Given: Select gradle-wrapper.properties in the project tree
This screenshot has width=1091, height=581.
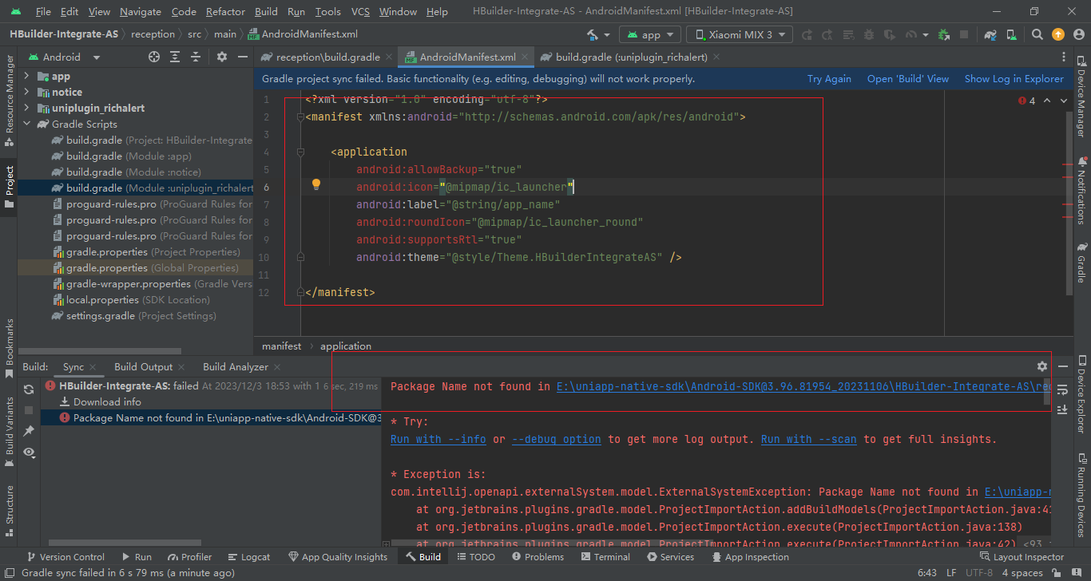Looking at the screenshot, I should 128,284.
